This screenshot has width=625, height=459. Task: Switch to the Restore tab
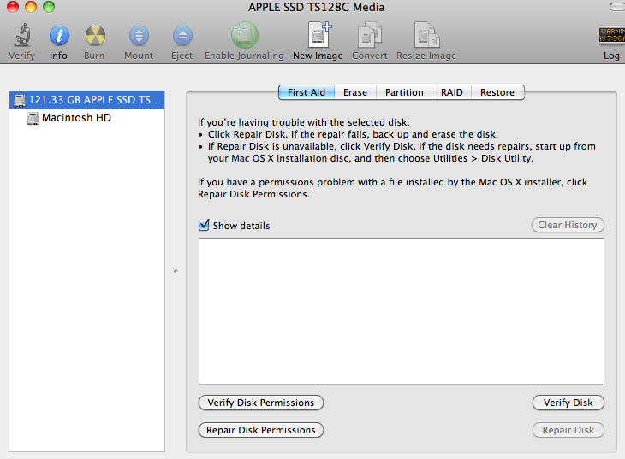[x=497, y=92]
